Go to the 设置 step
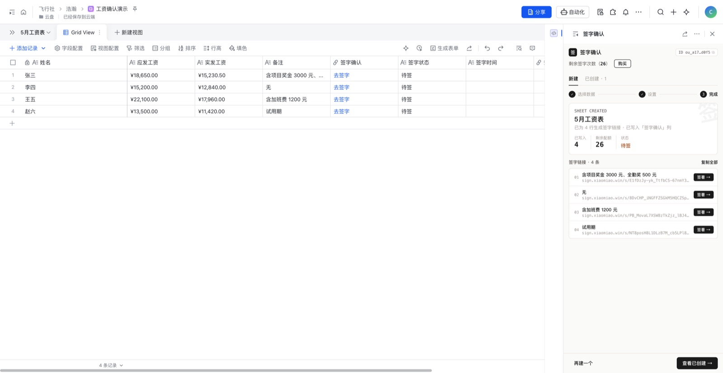This screenshot has height=373, width=723. pos(648,94)
